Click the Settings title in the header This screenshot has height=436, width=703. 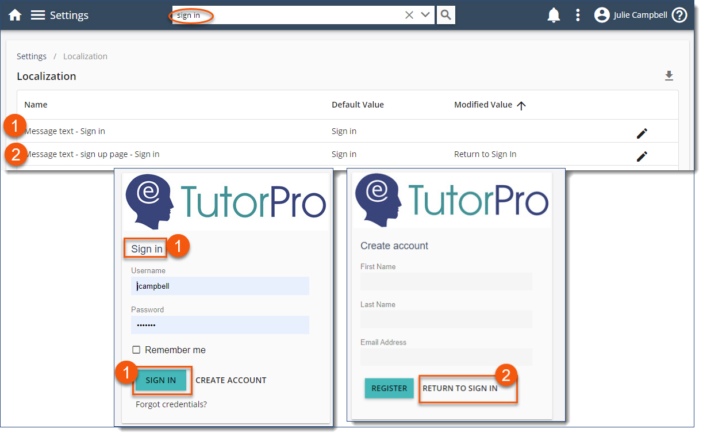pyautogui.click(x=69, y=16)
